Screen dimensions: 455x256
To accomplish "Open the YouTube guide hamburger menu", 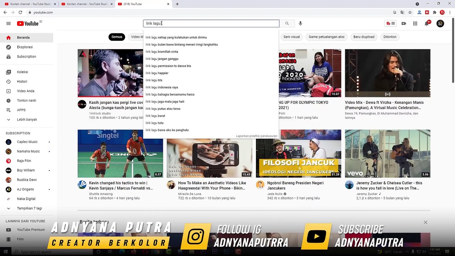I will pyautogui.click(x=9, y=23).
